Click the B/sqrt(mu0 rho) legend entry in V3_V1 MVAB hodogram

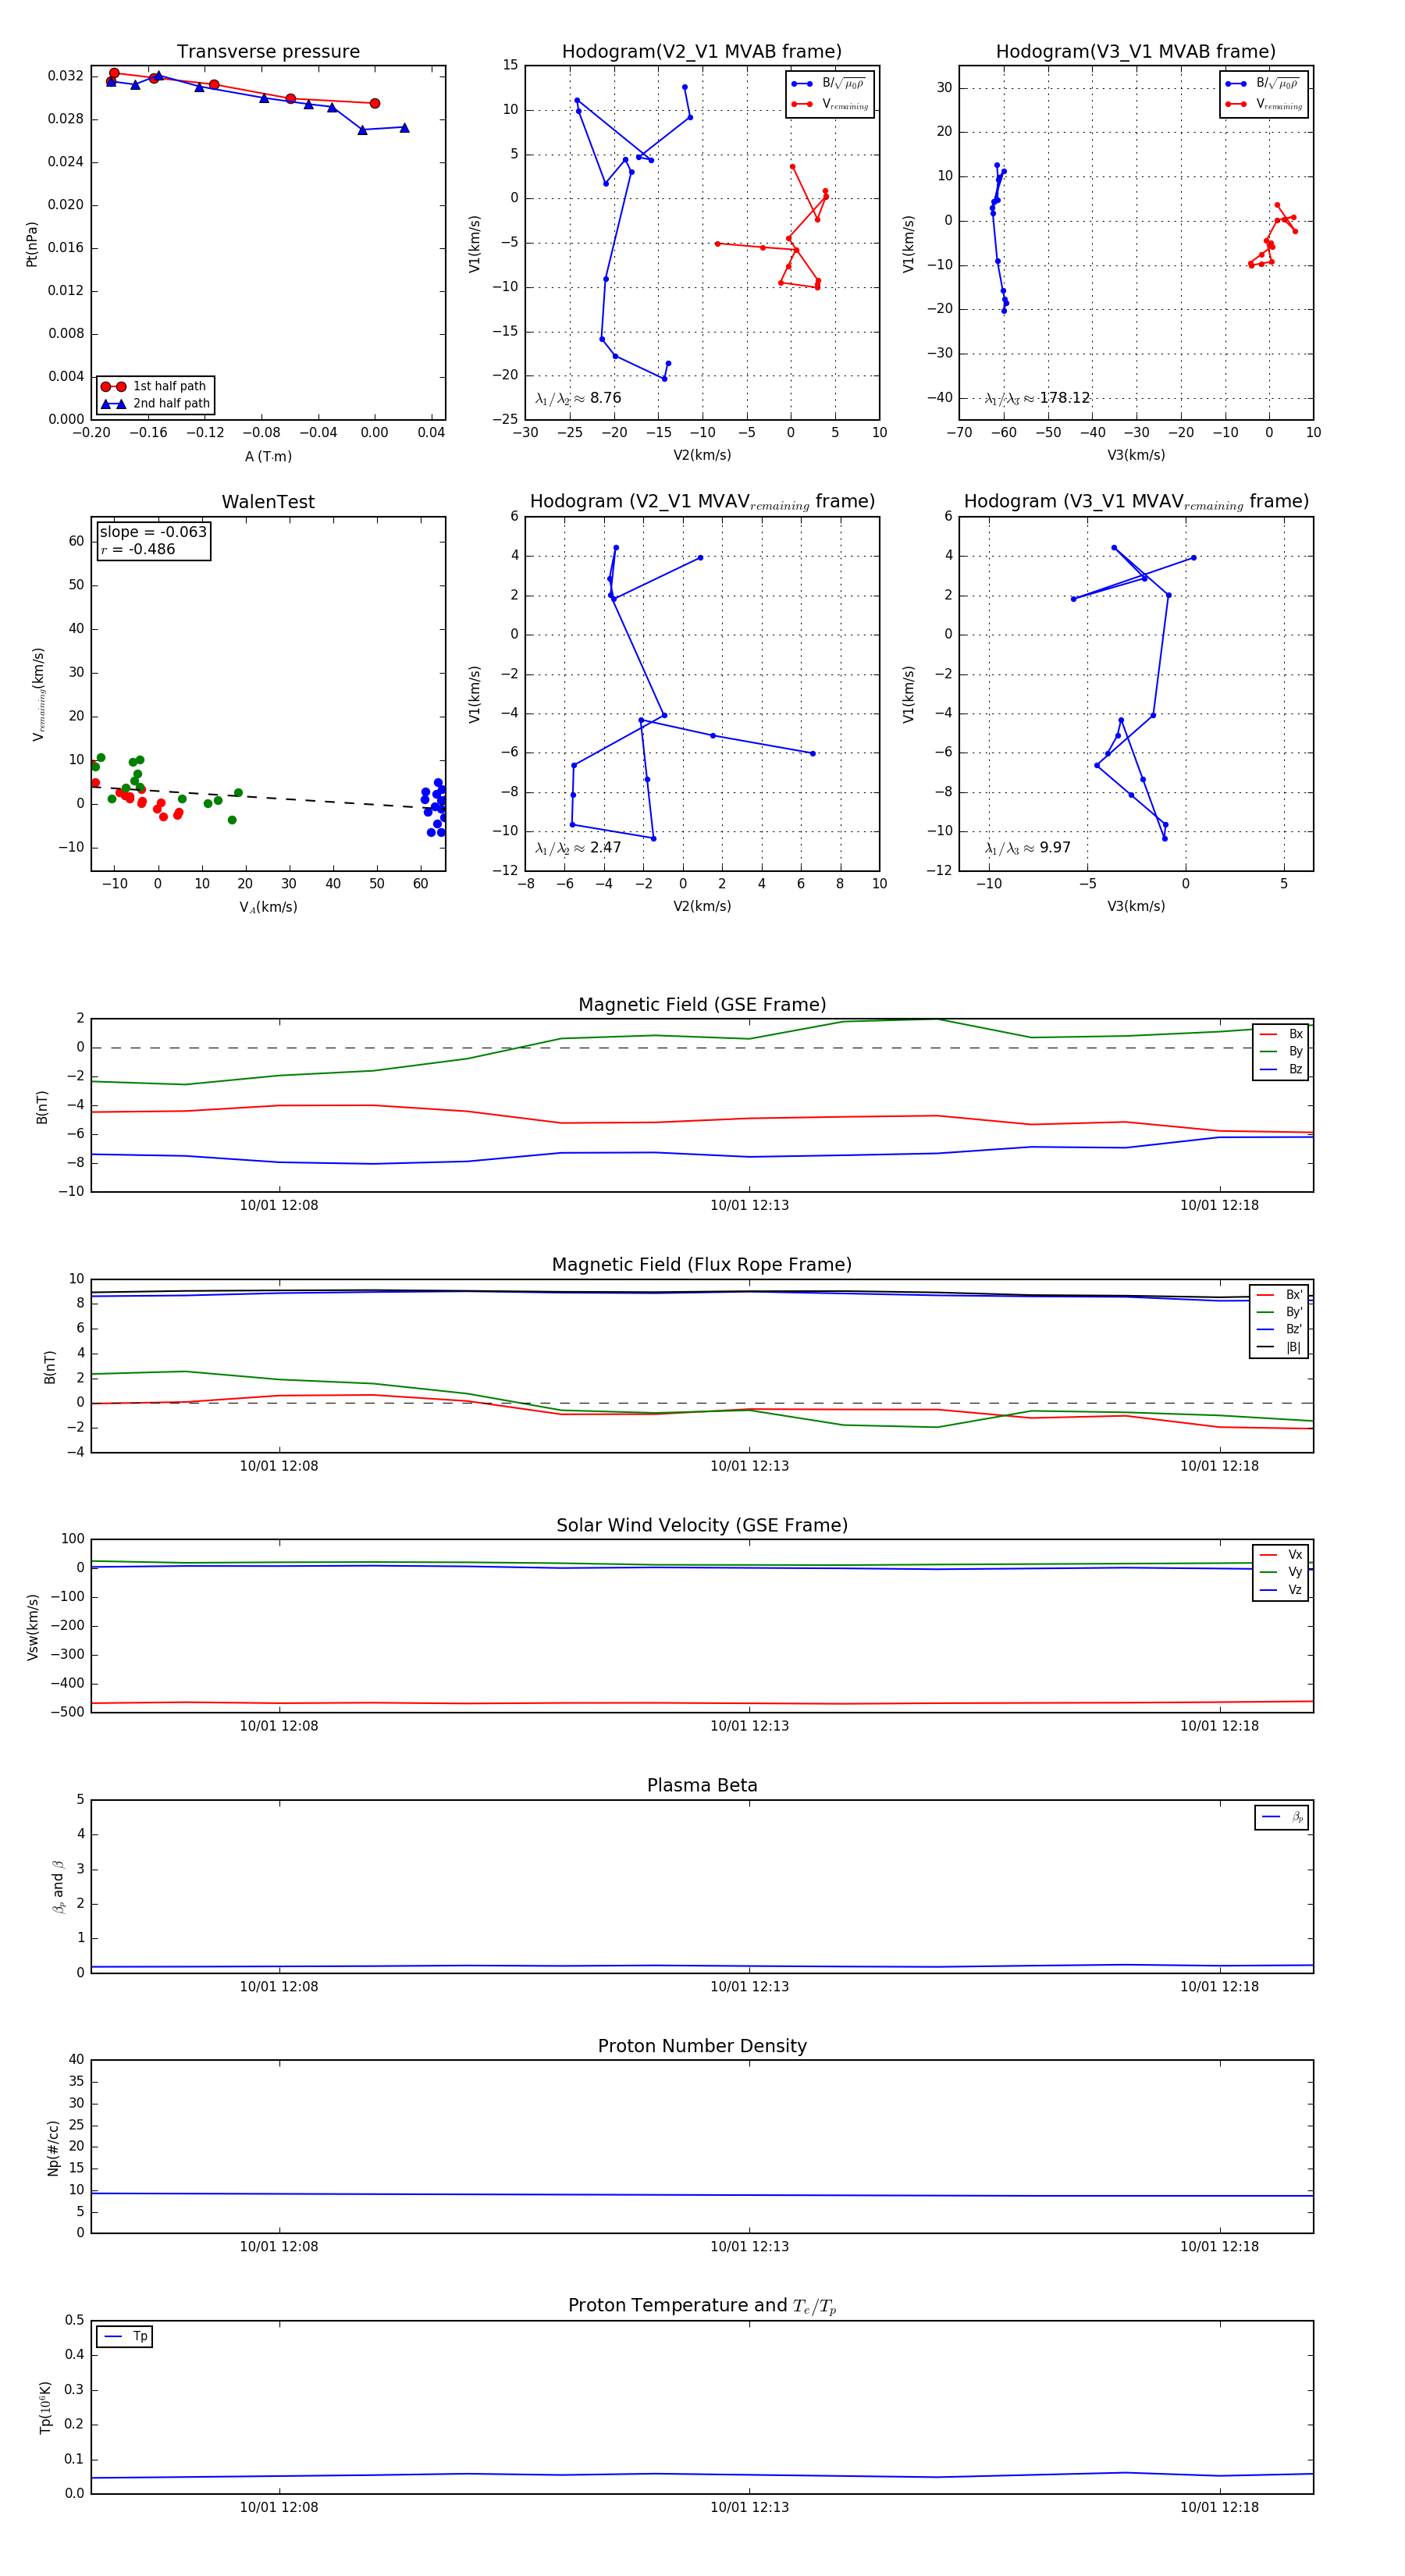[x=1263, y=84]
